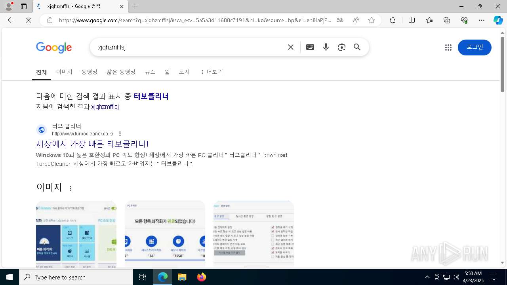Image resolution: width=507 pixels, height=285 pixels.
Task: Switch to the 동영상 tab
Action: (90, 72)
